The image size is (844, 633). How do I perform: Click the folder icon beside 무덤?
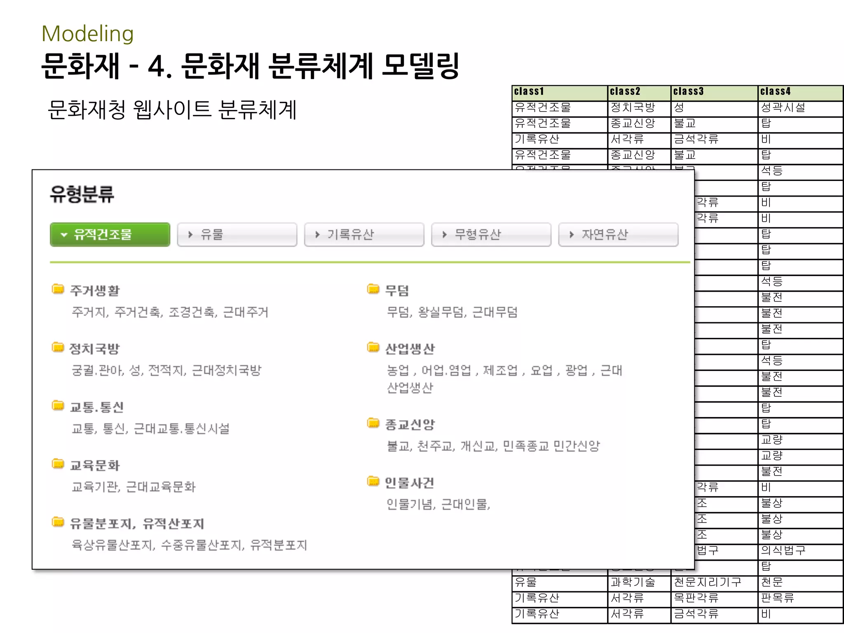[x=373, y=289]
